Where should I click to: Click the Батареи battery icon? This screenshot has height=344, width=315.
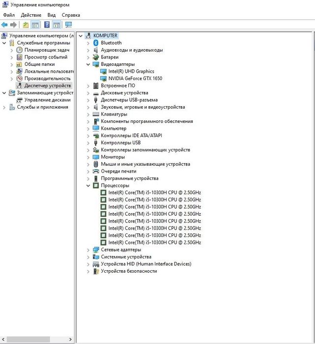(96, 57)
